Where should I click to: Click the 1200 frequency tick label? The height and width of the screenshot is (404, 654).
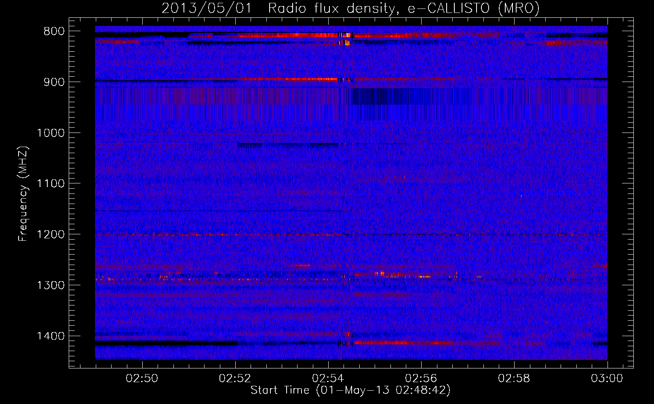(x=51, y=235)
